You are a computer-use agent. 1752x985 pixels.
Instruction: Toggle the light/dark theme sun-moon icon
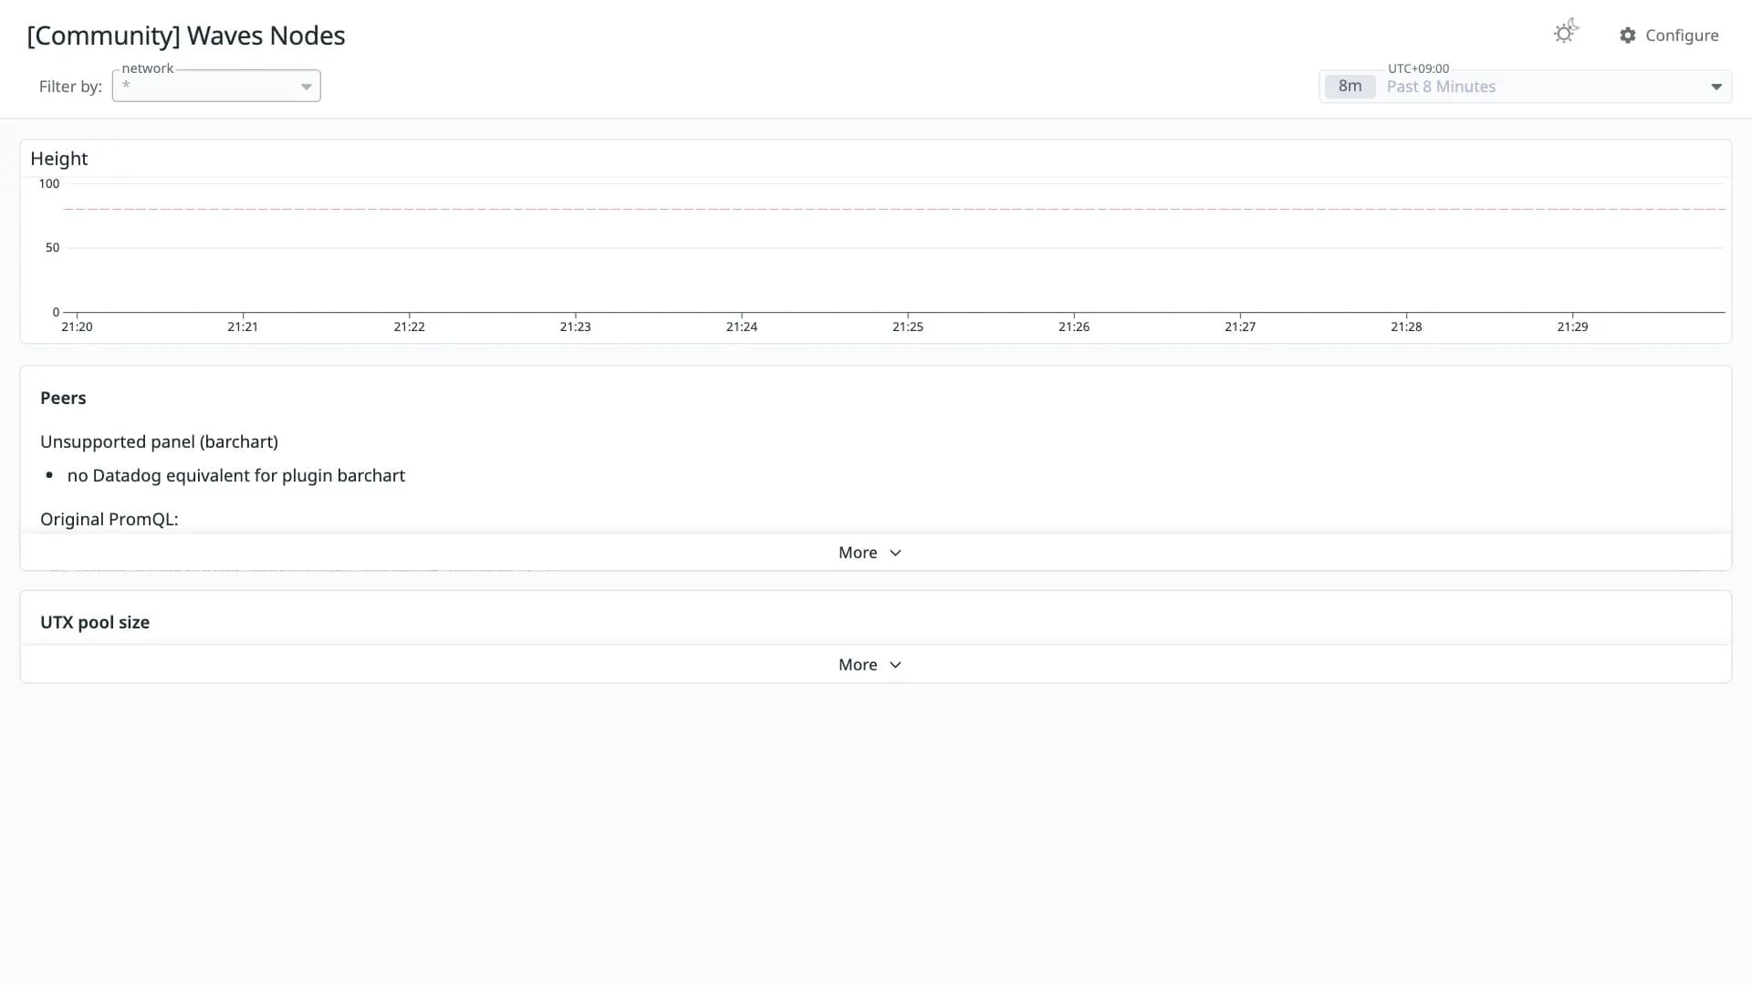[x=1566, y=32]
